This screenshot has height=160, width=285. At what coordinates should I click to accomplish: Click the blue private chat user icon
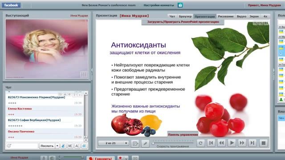tap(63, 146)
